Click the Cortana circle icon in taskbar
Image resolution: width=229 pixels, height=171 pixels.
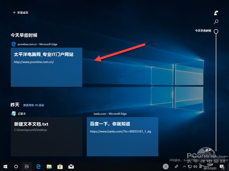(16, 167)
